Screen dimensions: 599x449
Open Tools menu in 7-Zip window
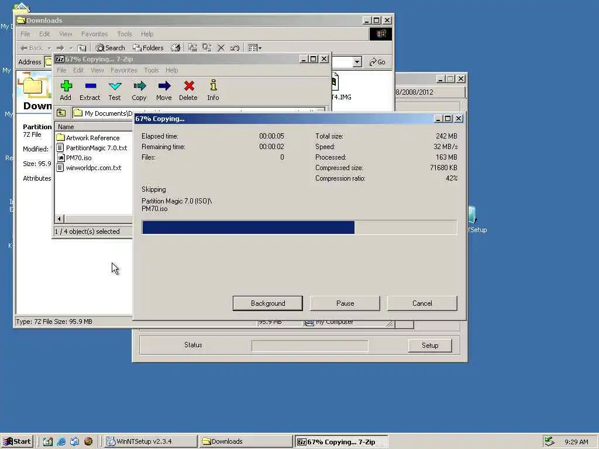152,70
